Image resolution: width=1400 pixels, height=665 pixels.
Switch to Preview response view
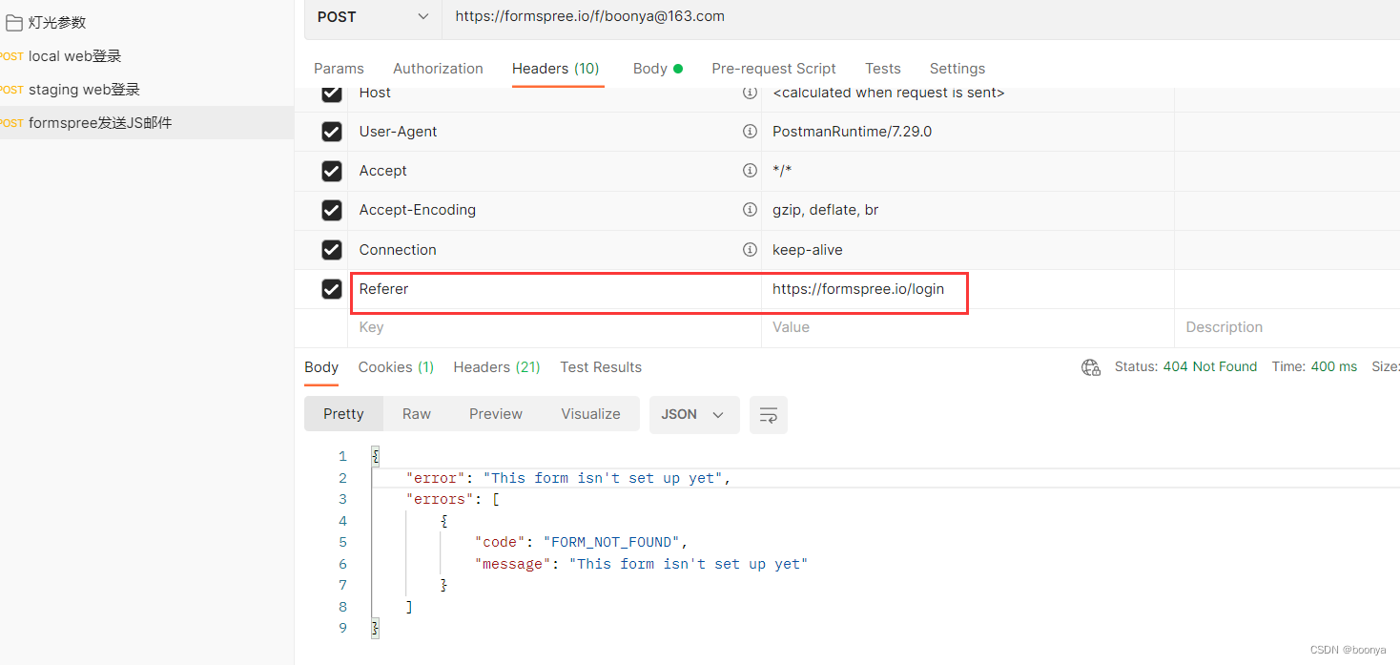pos(496,414)
